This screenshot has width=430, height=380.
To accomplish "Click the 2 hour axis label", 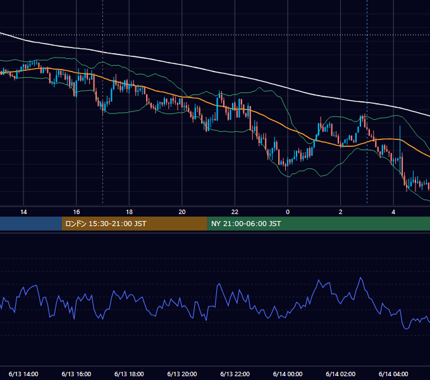I will pyautogui.click(x=341, y=212).
